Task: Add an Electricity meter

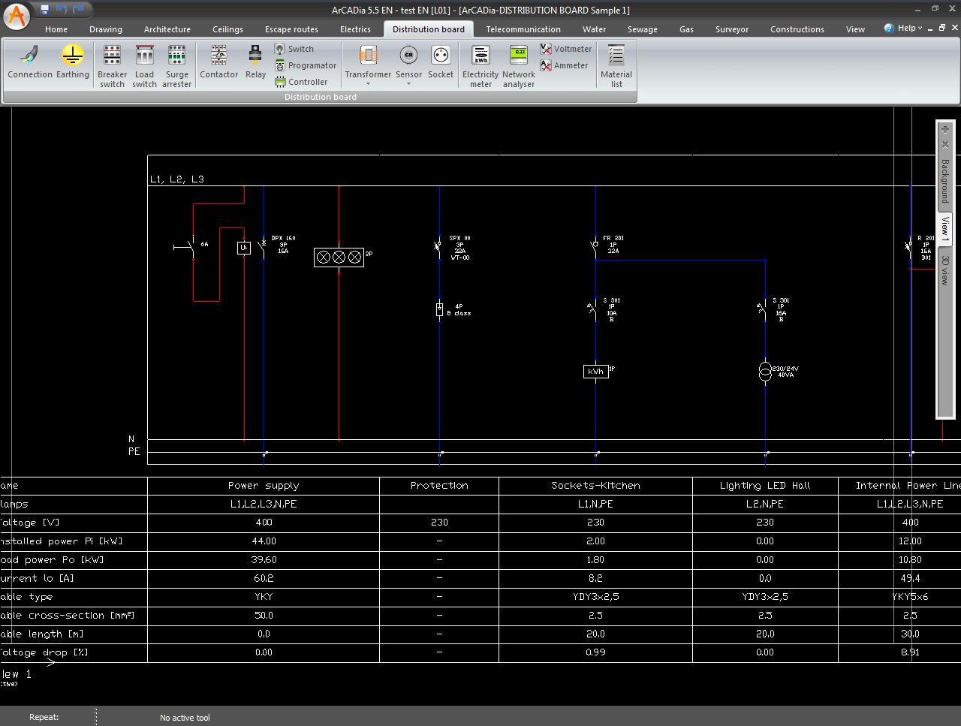Action: coord(480,66)
